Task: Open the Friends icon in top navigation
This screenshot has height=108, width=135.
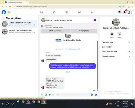Action: [x=54, y=12]
